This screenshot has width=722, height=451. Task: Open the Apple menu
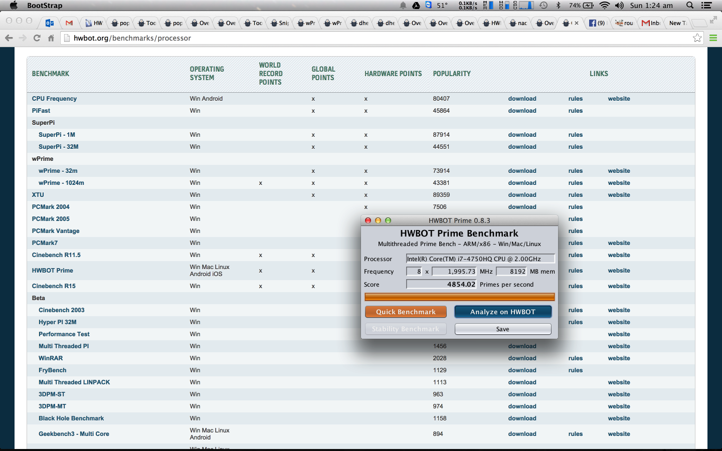pyautogui.click(x=14, y=6)
